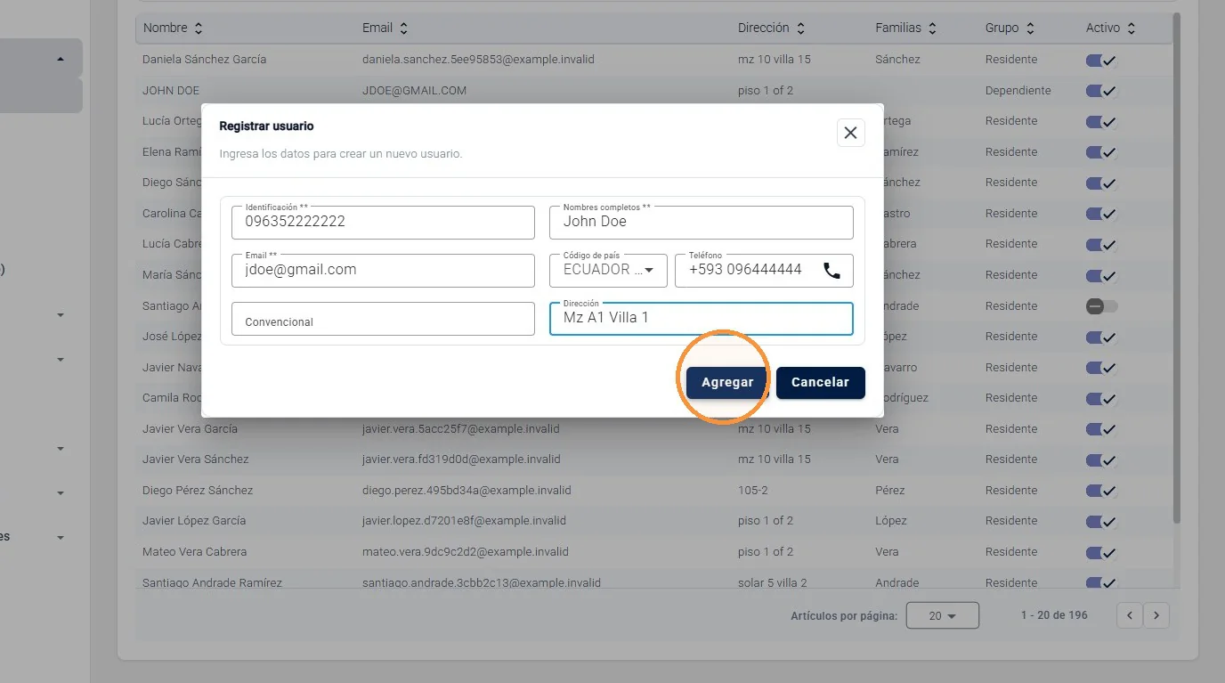Open the Artículos por página dropdown
The height and width of the screenshot is (683, 1225).
click(942, 615)
